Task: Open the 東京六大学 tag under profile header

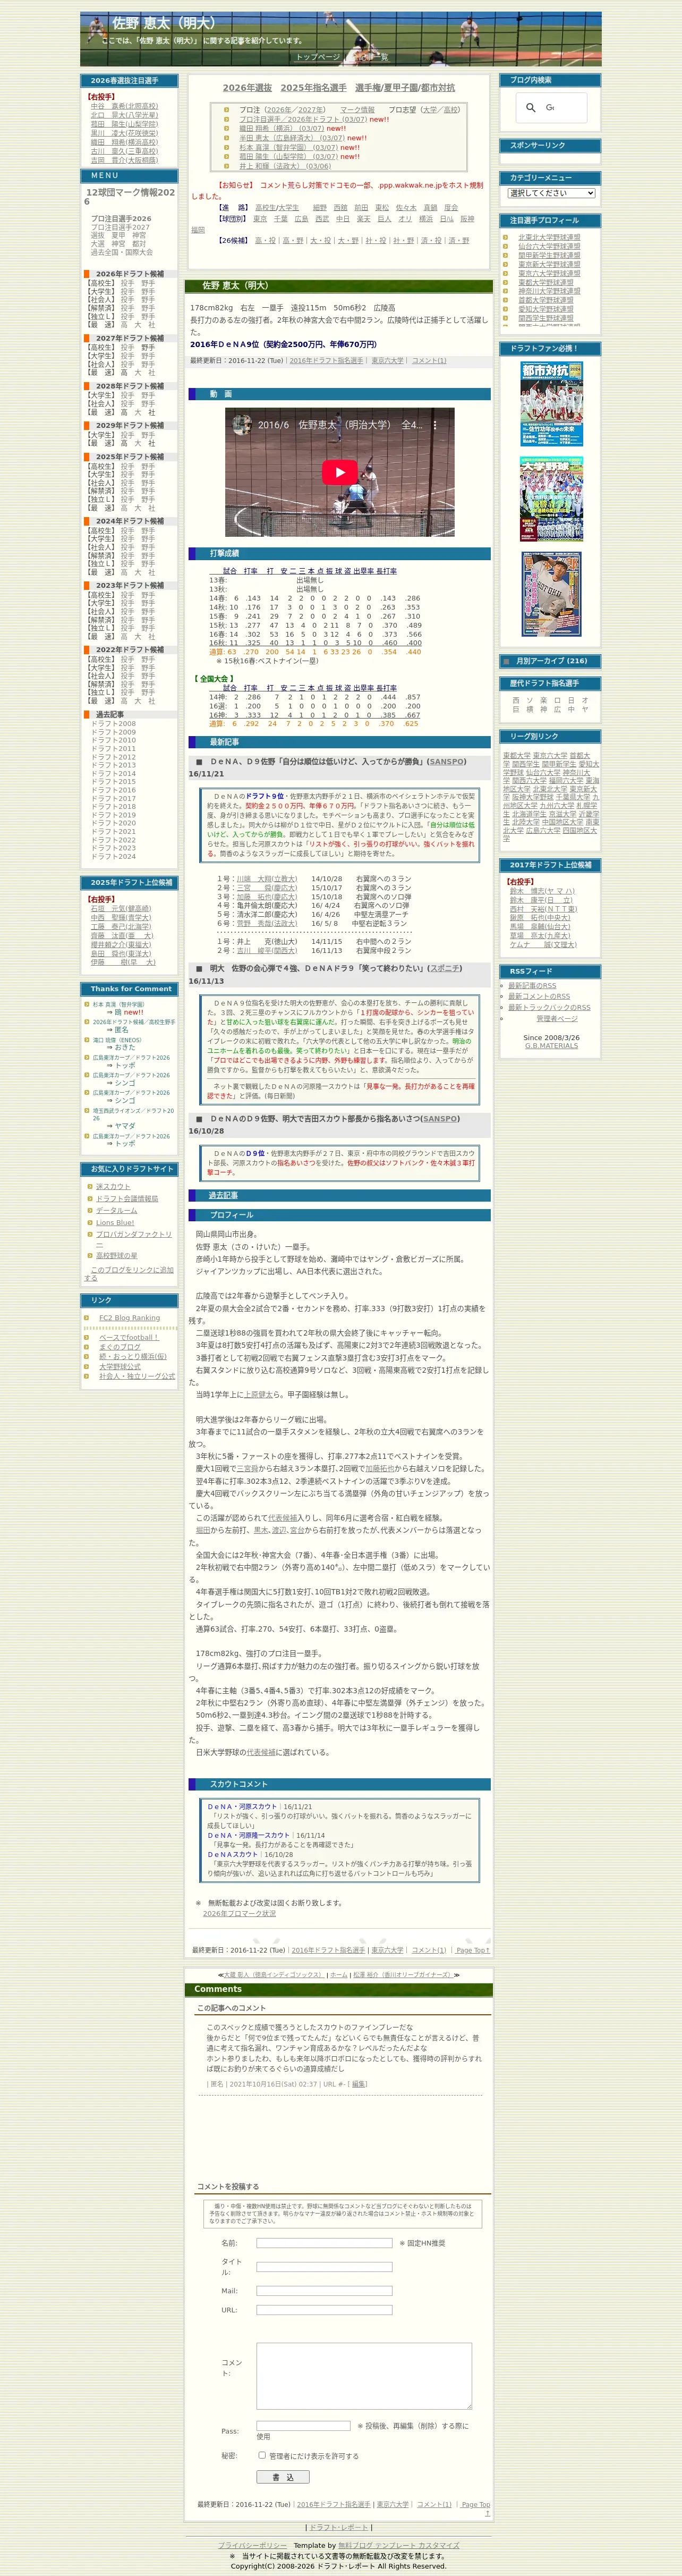Action: click(388, 360)
